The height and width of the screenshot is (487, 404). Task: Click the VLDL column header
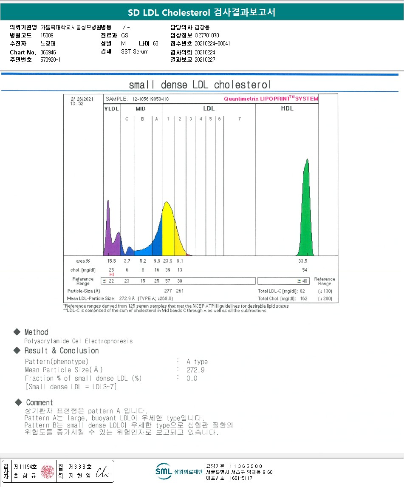(112, 108)
